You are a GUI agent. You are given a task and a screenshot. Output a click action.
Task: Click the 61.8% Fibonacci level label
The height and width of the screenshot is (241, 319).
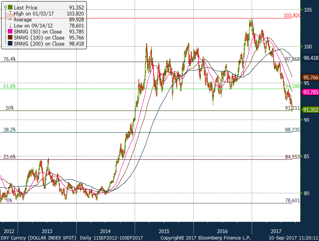click(9, 86)
